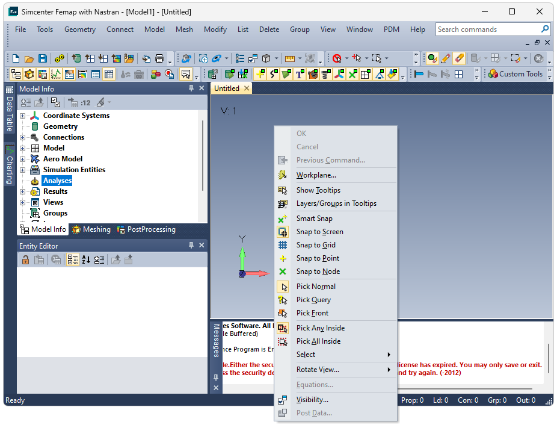The width and height of the screenshot is (557, 425).
Task: Click the Print toolbar icon
Action: (x=159, y=58)
